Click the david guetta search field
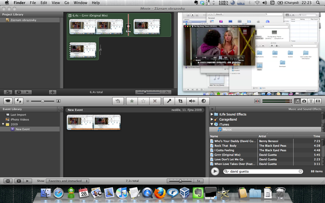The image size is (325, 203). click(x=263, y=171)
